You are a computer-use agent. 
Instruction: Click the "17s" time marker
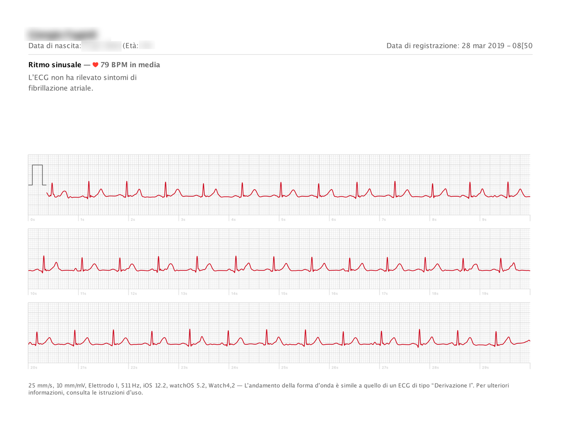click(385, 294)
